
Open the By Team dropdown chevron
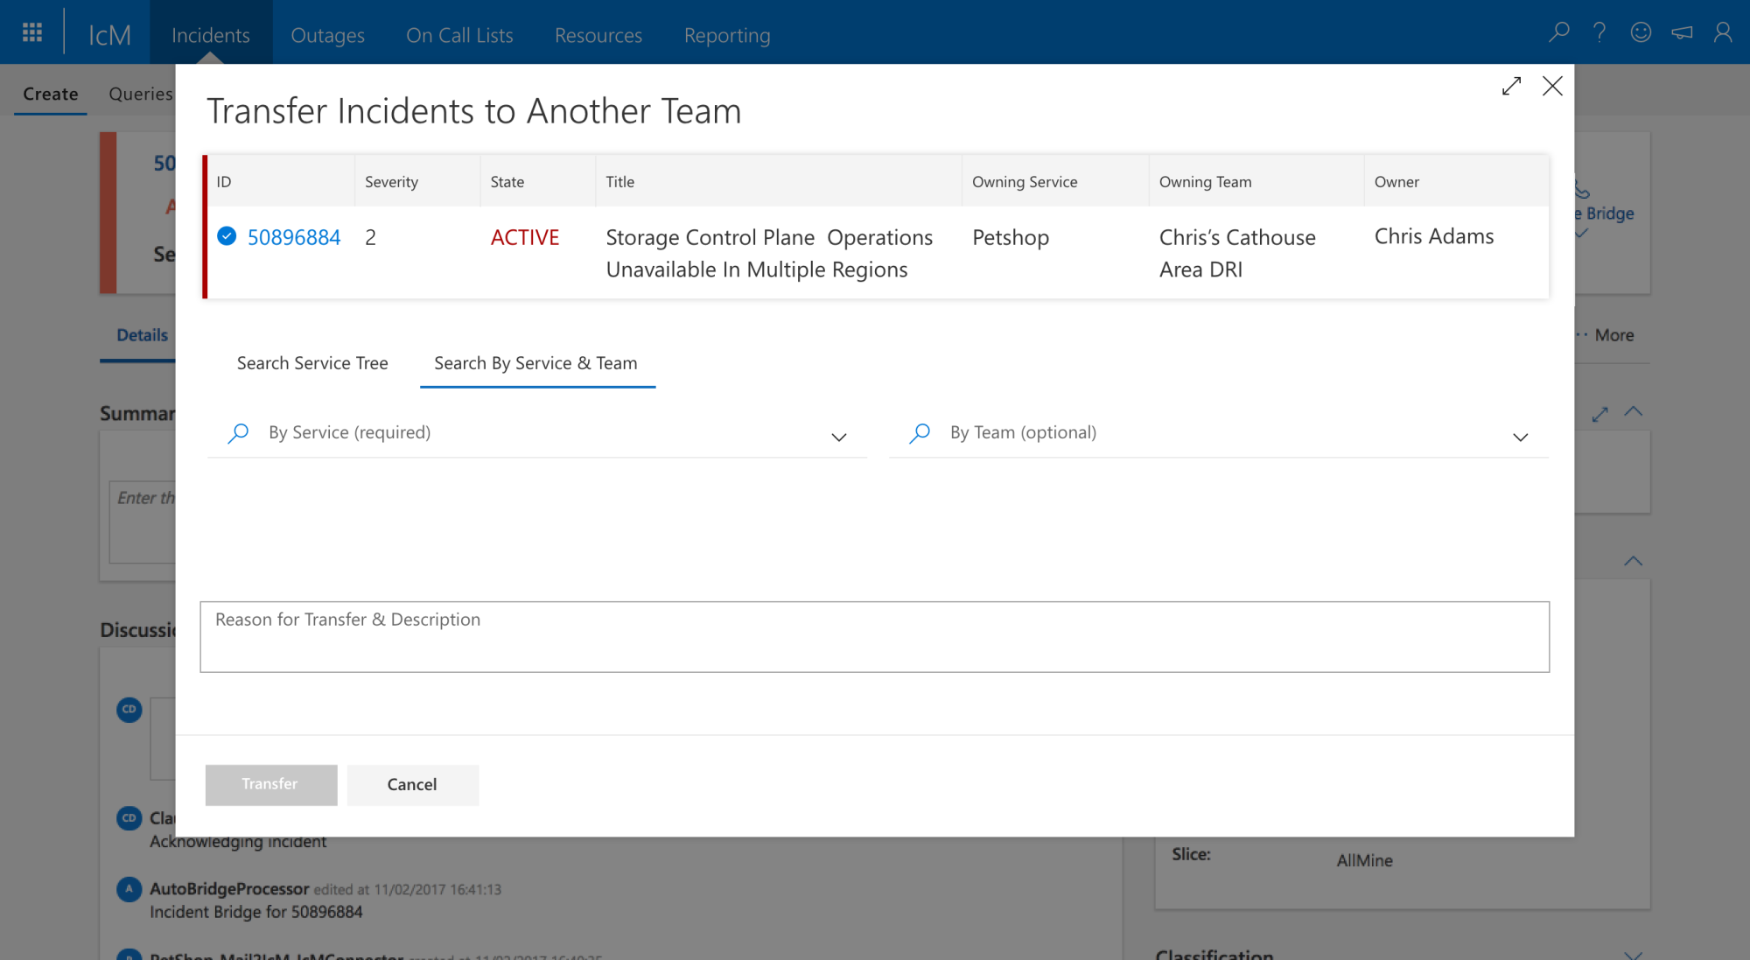point(1521,437)
